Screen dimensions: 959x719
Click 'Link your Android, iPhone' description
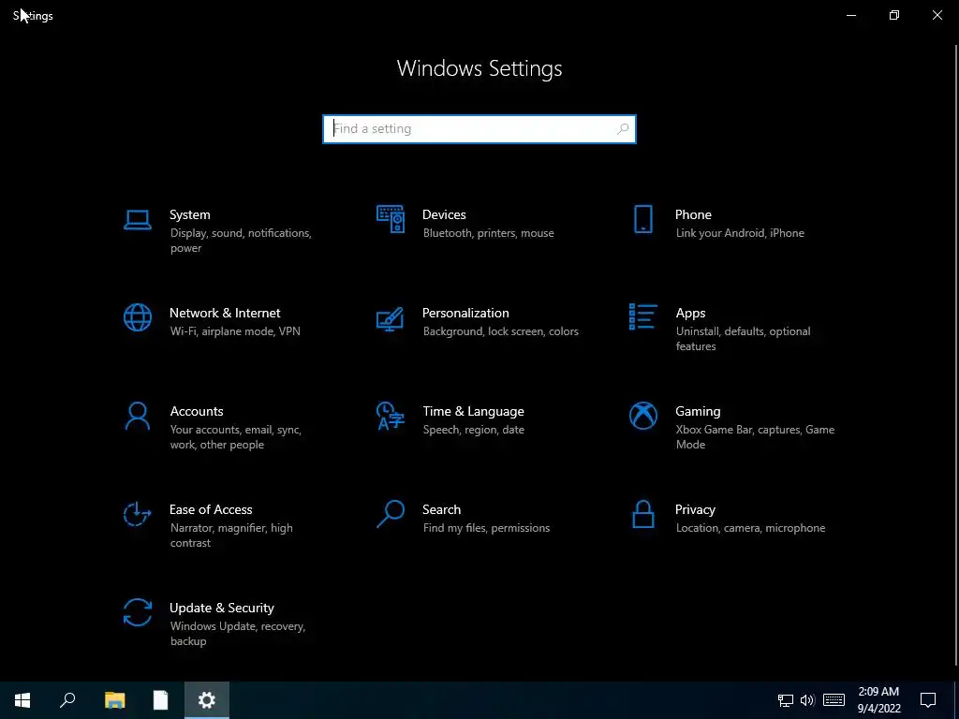click(740, 233)
